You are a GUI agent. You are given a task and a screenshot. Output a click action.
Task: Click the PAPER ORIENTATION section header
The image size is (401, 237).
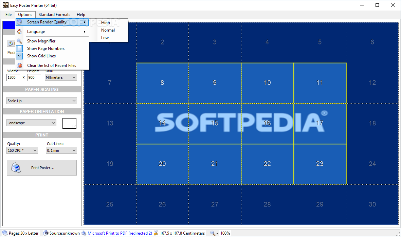(42, 111)
